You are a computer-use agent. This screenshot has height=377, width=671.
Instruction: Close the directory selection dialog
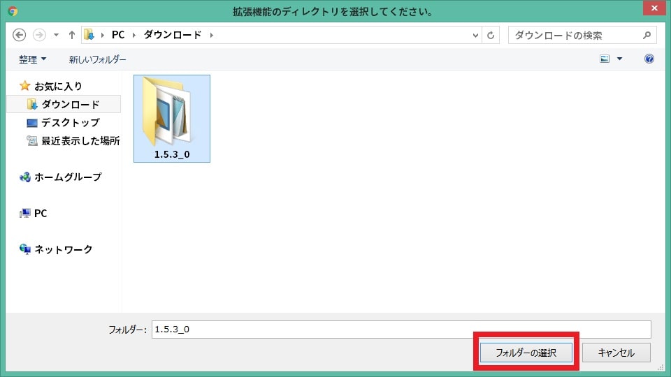(654, 8)
